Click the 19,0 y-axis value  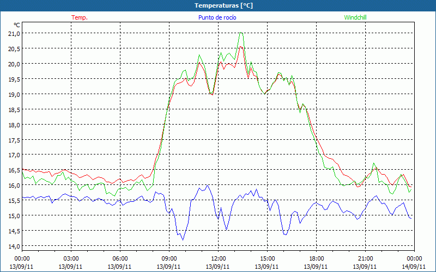[x=14, y=94]
